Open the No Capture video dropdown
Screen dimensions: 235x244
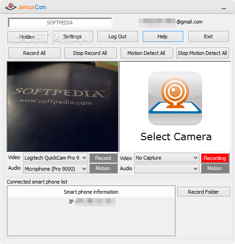pyautogui.click(x=167, y=158)
